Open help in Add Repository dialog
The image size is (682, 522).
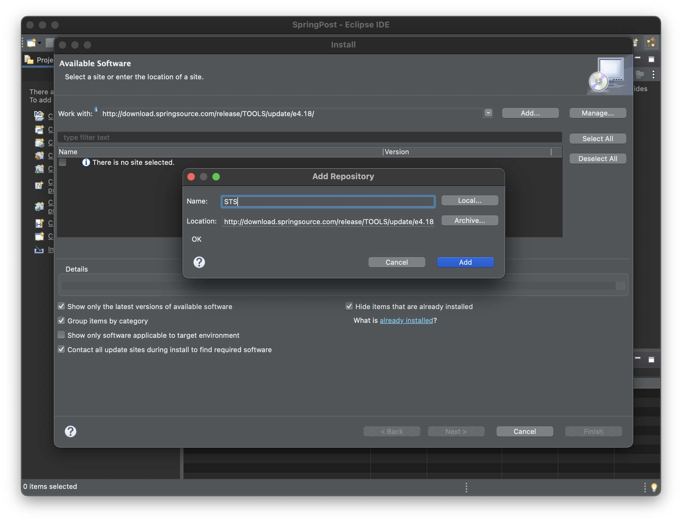(199, 262)
